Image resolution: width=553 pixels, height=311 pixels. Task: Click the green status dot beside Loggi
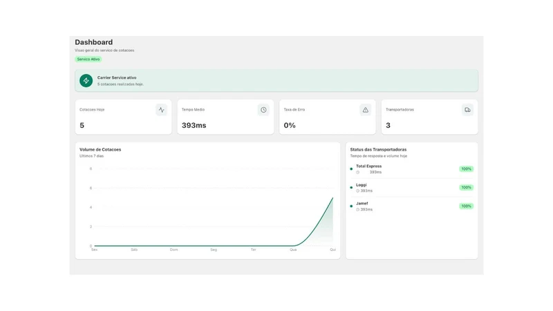[x=351, y=187]
